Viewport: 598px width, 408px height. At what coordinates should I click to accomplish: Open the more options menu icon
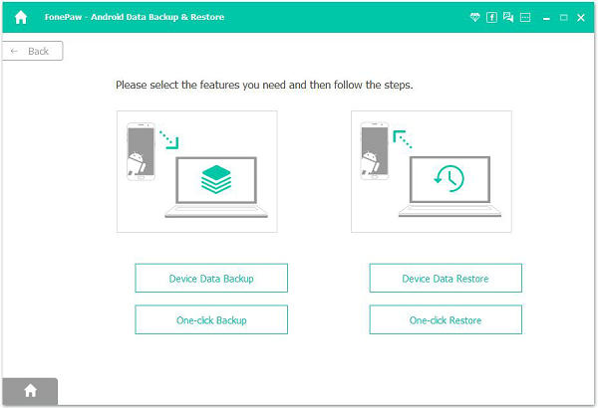pos(525,18)
